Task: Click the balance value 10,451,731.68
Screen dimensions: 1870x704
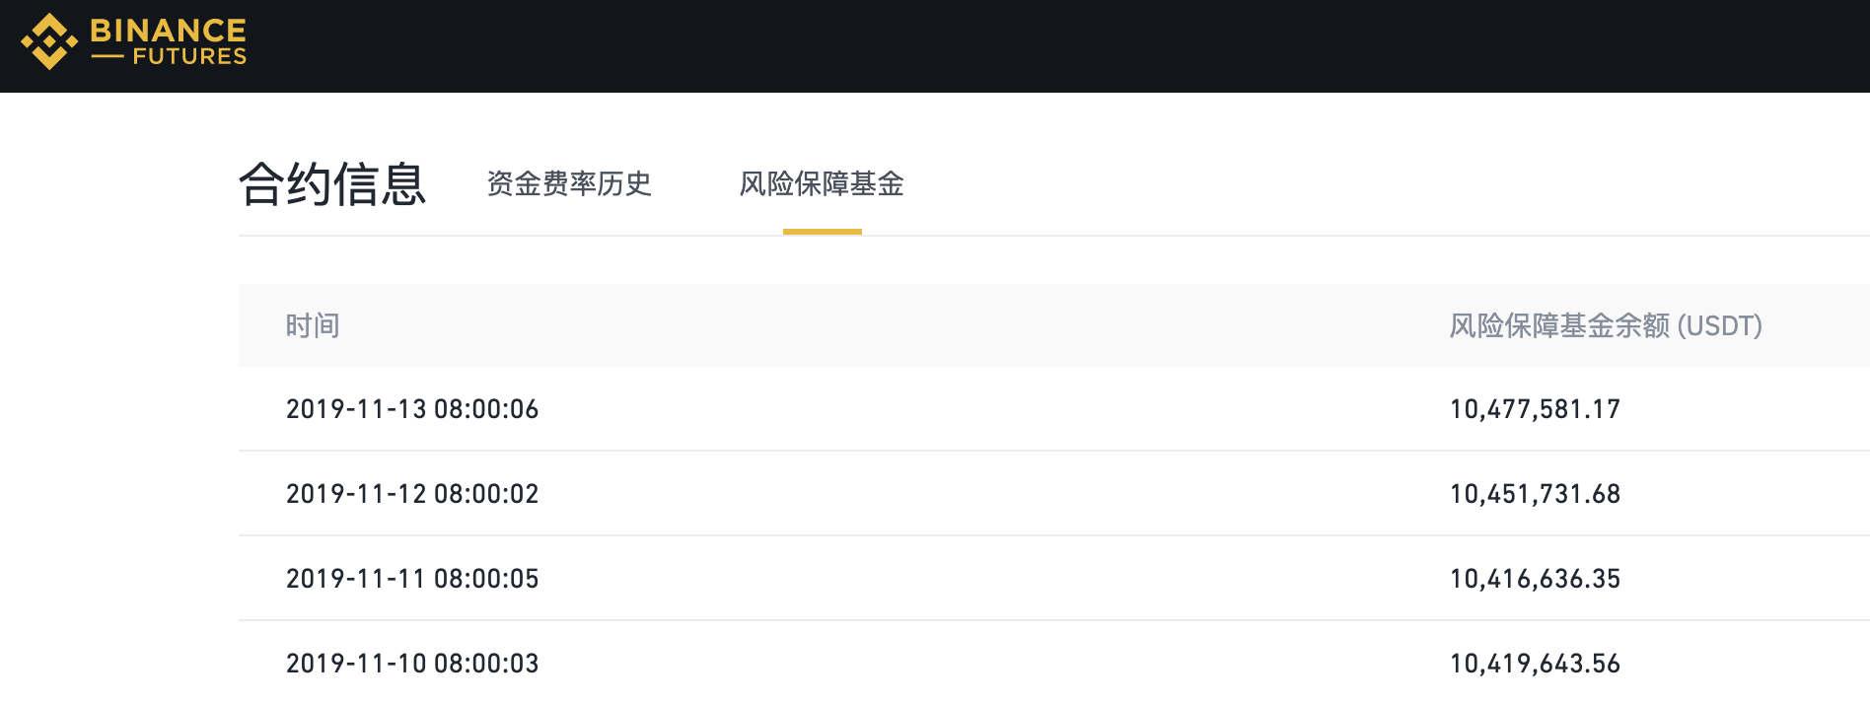Action: click(x=1535, y=494)
